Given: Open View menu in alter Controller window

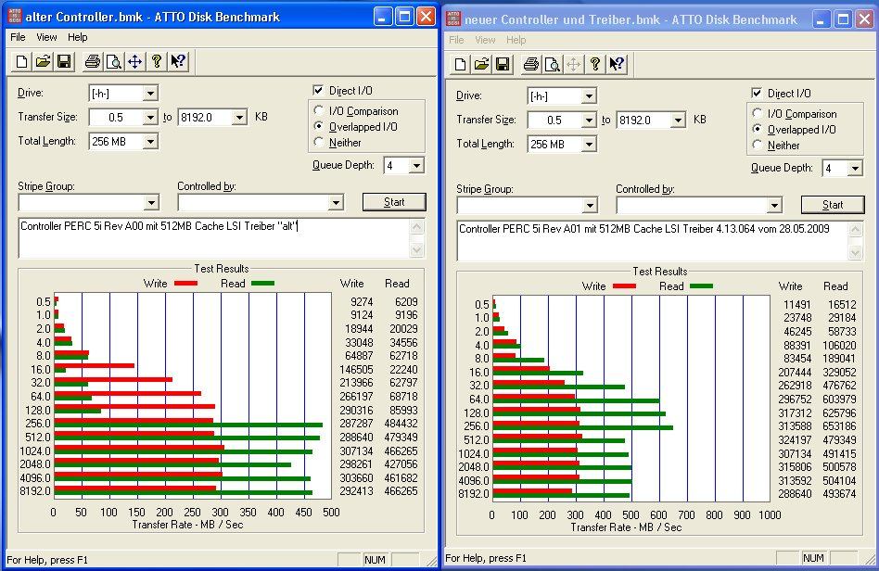Looking at the screenshot, I should (x=46, y=37).
